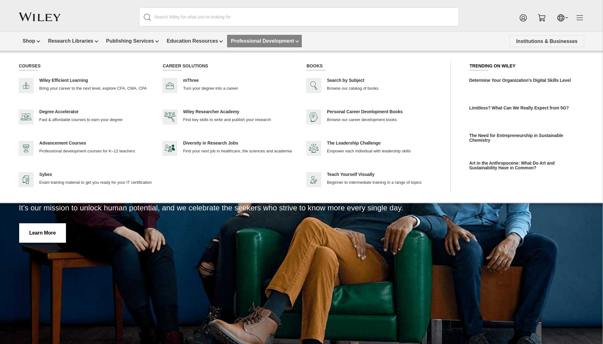
Task: Click the search magnifier icon
Action: click(x=147, y=17)
